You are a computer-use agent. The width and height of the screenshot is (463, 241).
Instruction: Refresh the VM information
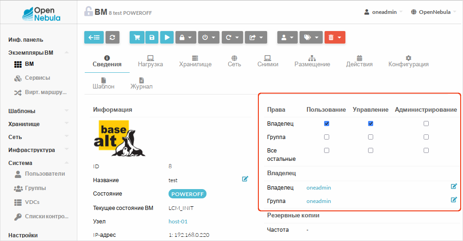click(x=113, y=38)
